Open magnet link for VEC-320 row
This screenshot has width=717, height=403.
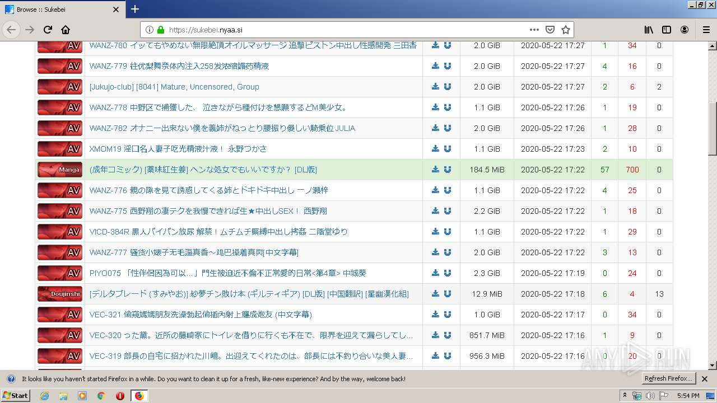(448, 335)
